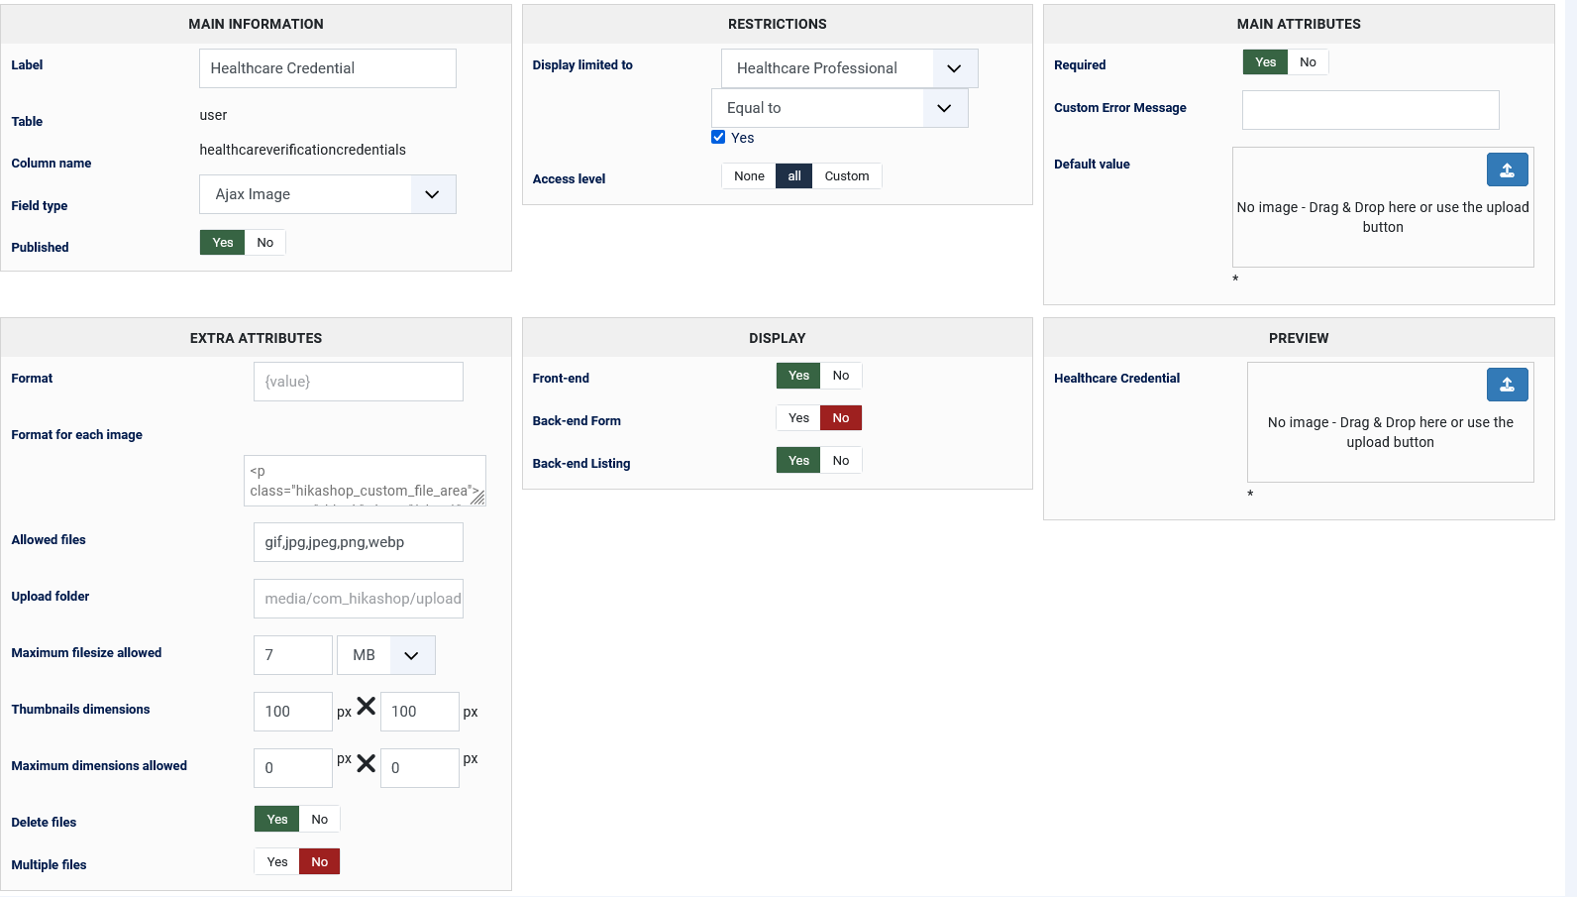Click the upload icon in Preview panel
Screen dimensions: 1577x897
pos(1507,386)
